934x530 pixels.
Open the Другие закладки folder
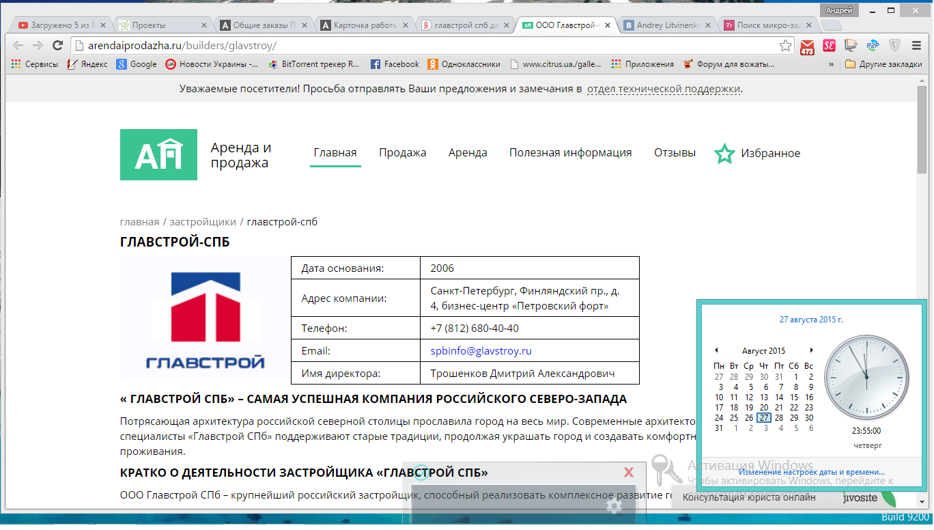(x=882, y=64)
